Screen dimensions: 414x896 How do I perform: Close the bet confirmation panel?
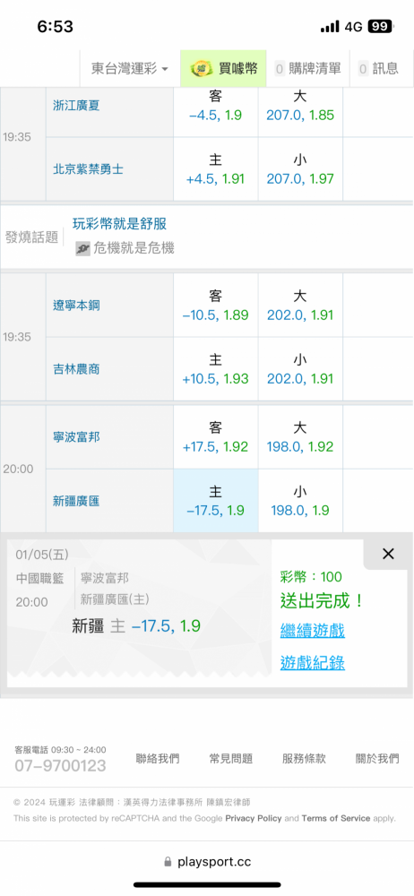(x=388, y=554)
